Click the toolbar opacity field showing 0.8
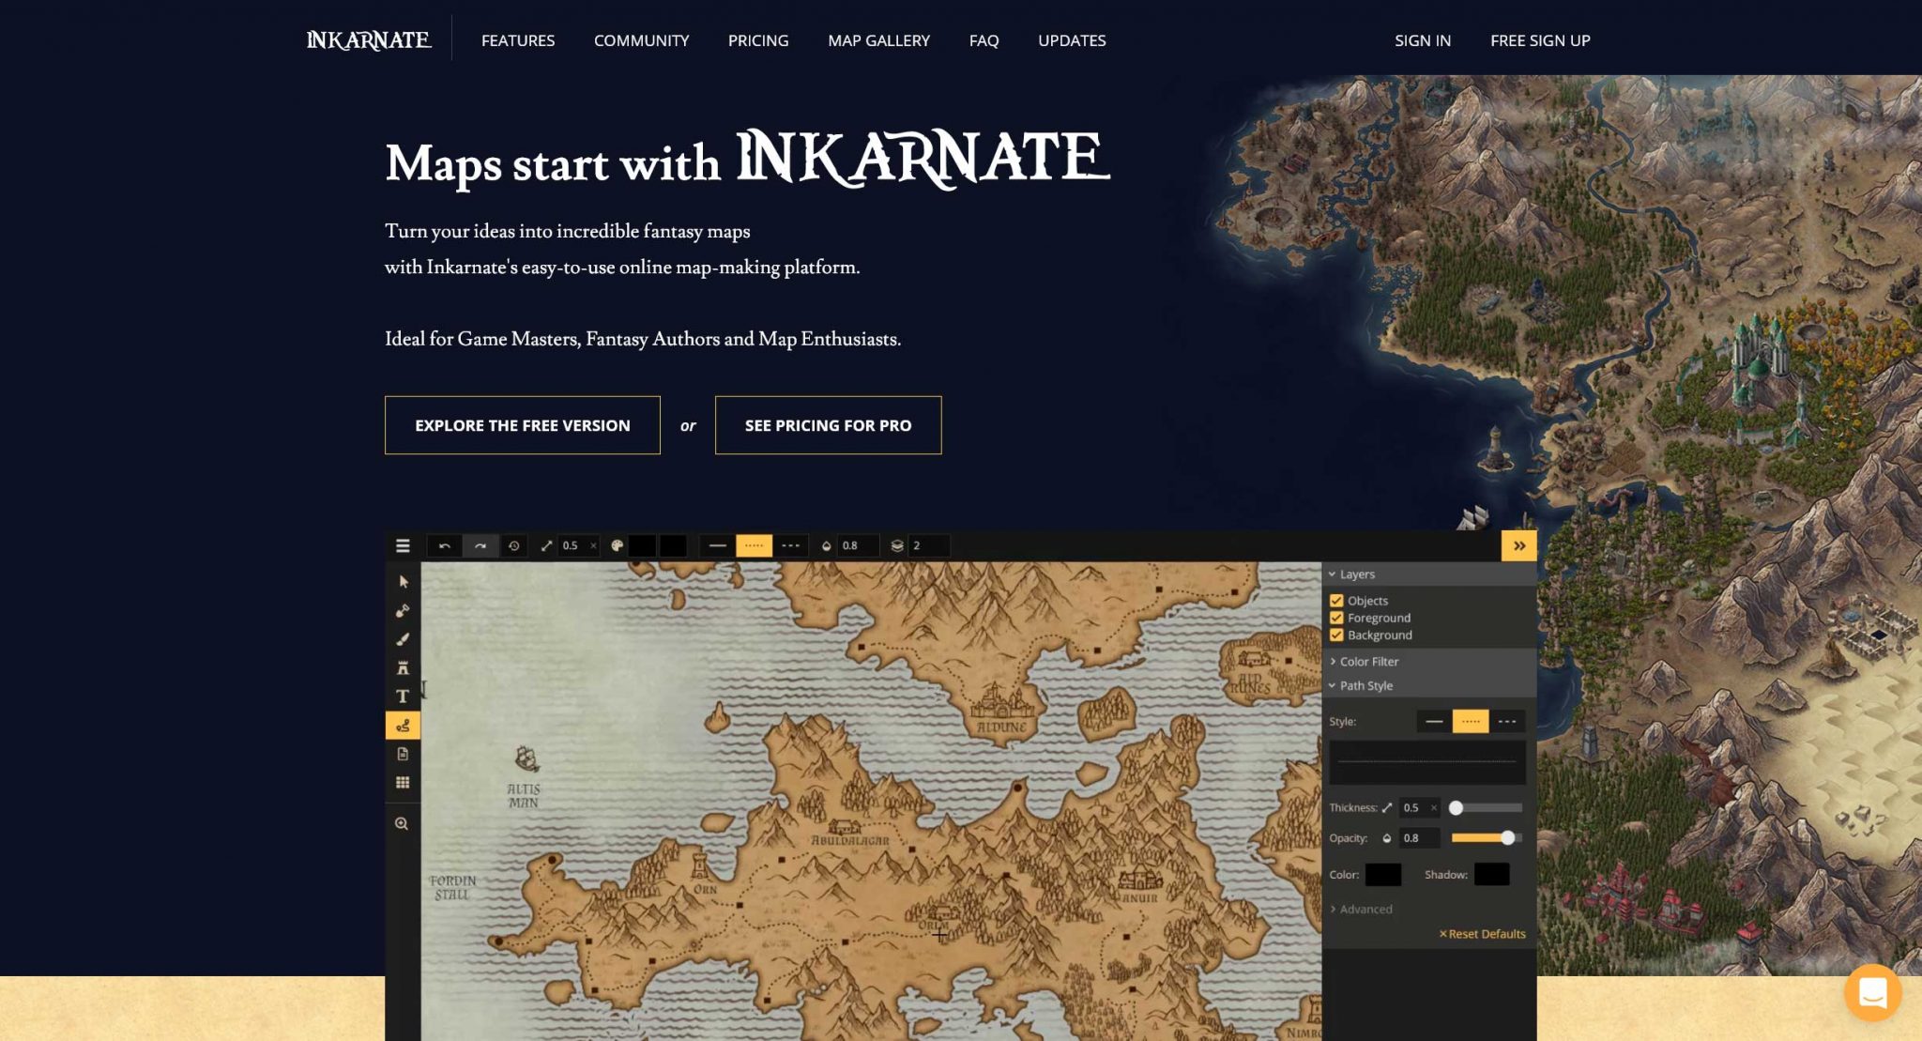Image resolution: width=1922 pixels, height=1041 pixels. click(858, 545)
